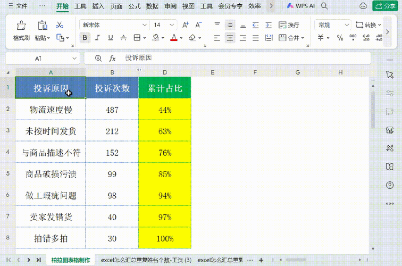The height and width of the screenshot is (266, 402).
Task: Click the select-all corner triangle
Action: tap(8, 72)
